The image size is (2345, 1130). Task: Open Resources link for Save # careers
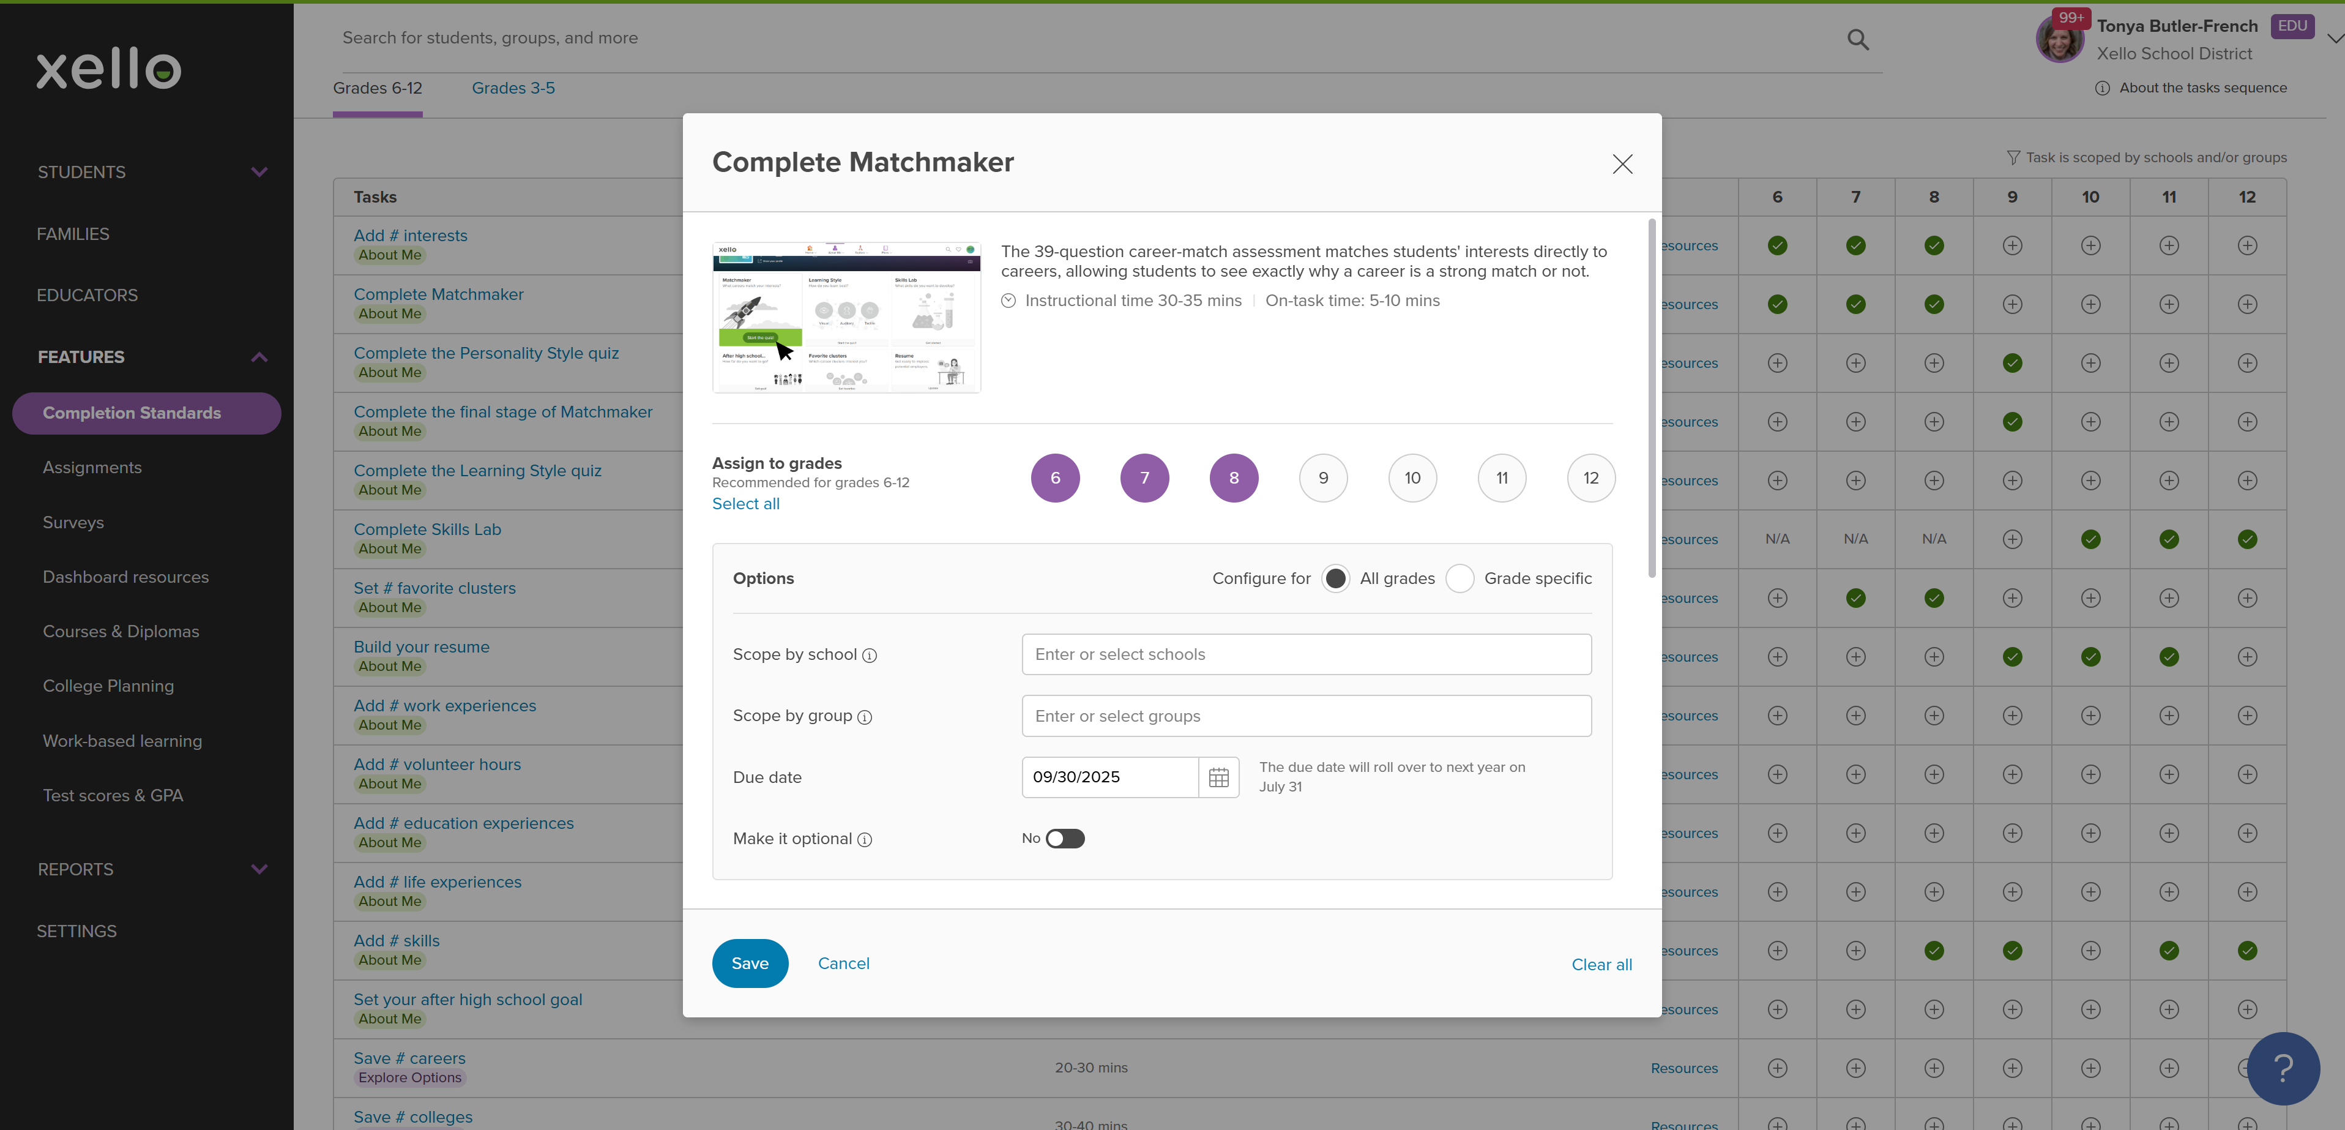[1684, 1068]
